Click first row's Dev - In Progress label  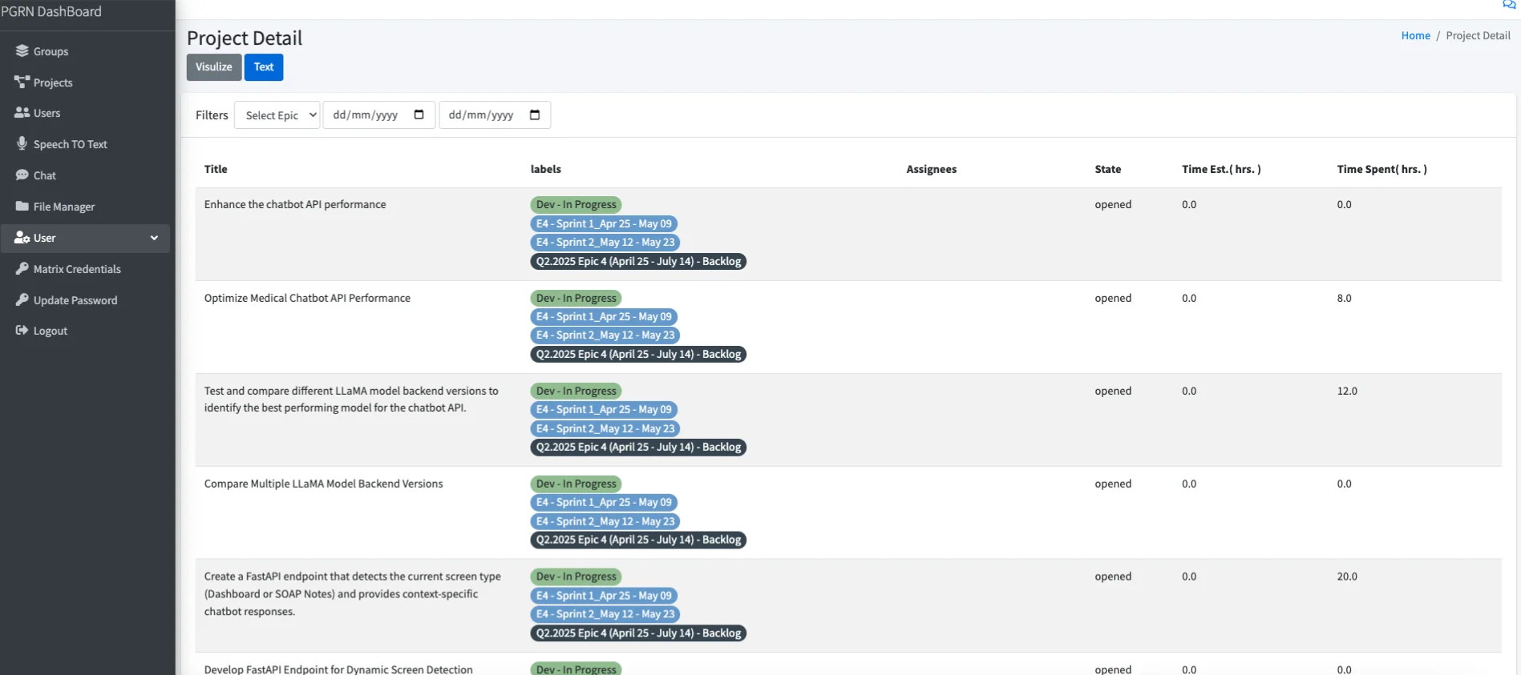tap(576, 205)
